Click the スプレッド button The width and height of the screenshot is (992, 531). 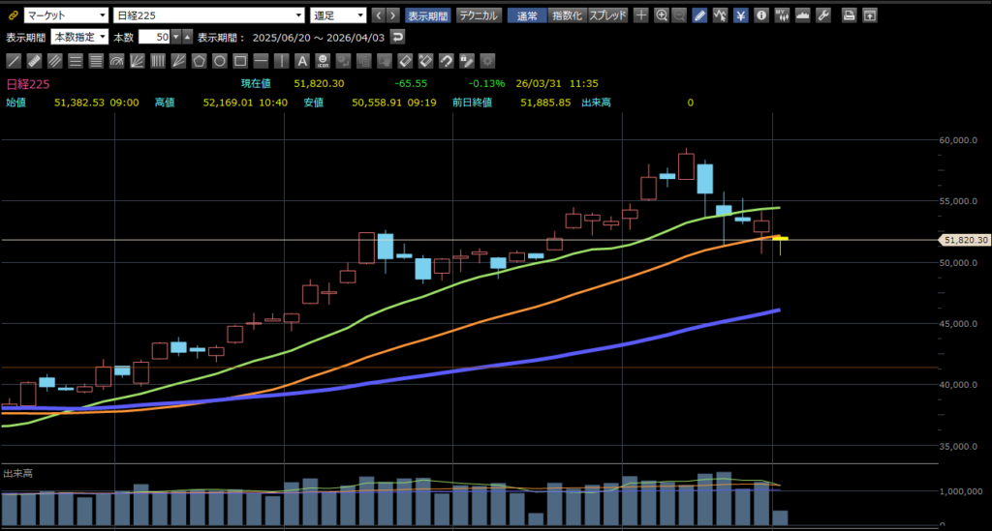click(607, 15)
